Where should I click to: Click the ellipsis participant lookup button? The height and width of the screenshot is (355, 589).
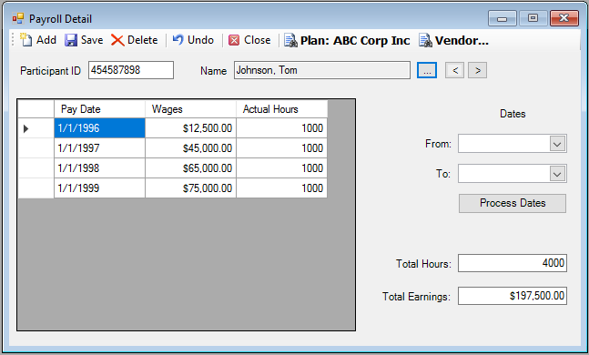(x=427, y=70)
